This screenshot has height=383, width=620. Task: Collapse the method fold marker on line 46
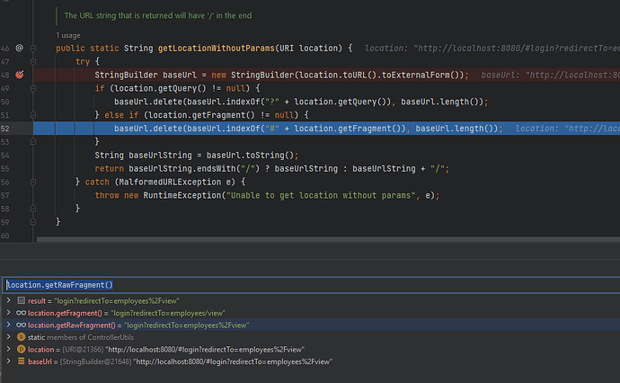click(x=33, y=49)
